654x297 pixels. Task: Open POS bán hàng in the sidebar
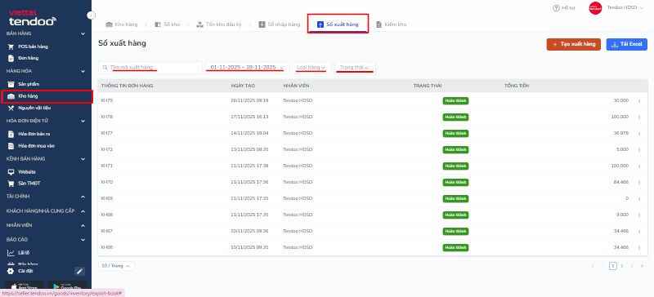pos(28,47)
